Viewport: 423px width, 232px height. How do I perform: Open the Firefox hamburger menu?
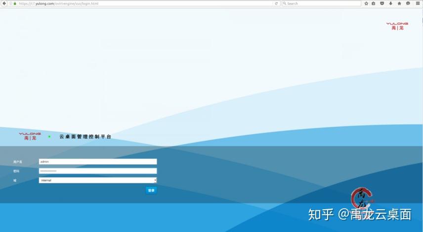[418, 3]
